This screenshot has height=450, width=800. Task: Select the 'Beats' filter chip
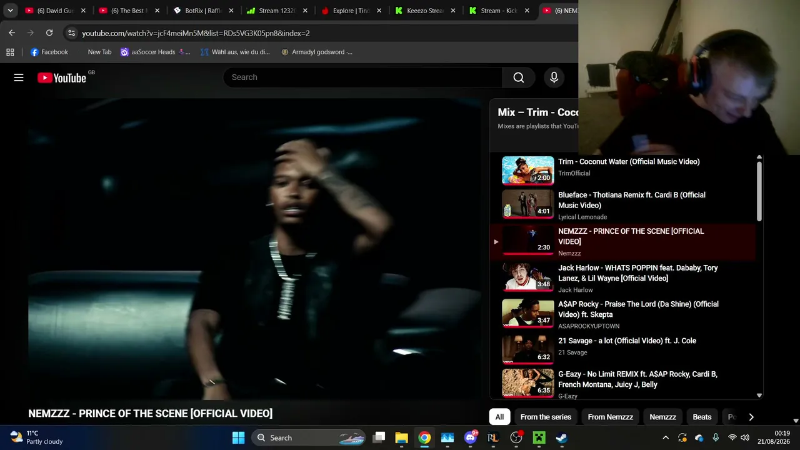[702, 417]
